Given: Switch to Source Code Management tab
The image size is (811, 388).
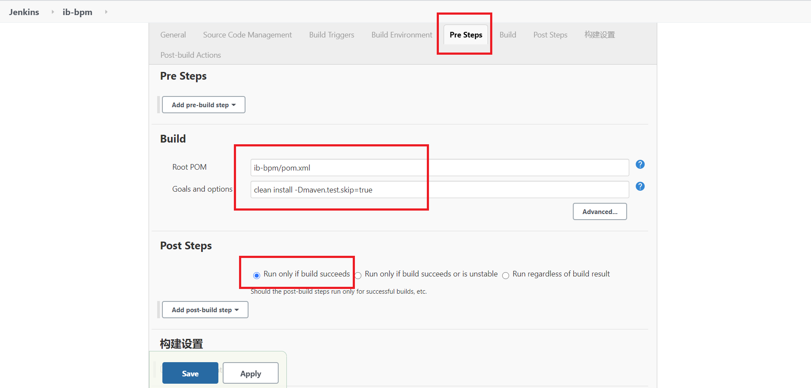Looking at the screenshot, I should click(x=247, y=35).
